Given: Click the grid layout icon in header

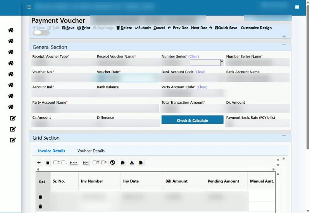Looking at the screenshot, I should [297, 7].
